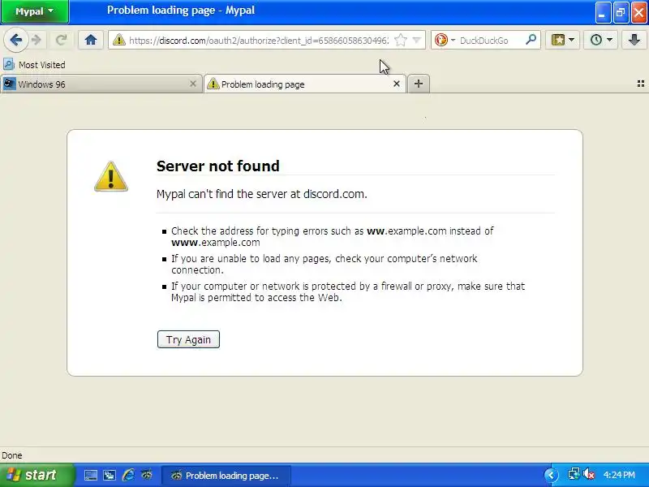Click the yellow warning triangle on error page
This screenshot has height=487, width=649.
[111, 176]
